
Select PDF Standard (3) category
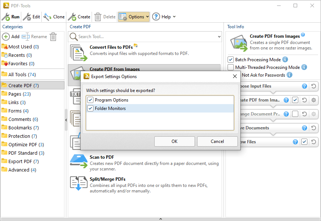tap(23, 153)
